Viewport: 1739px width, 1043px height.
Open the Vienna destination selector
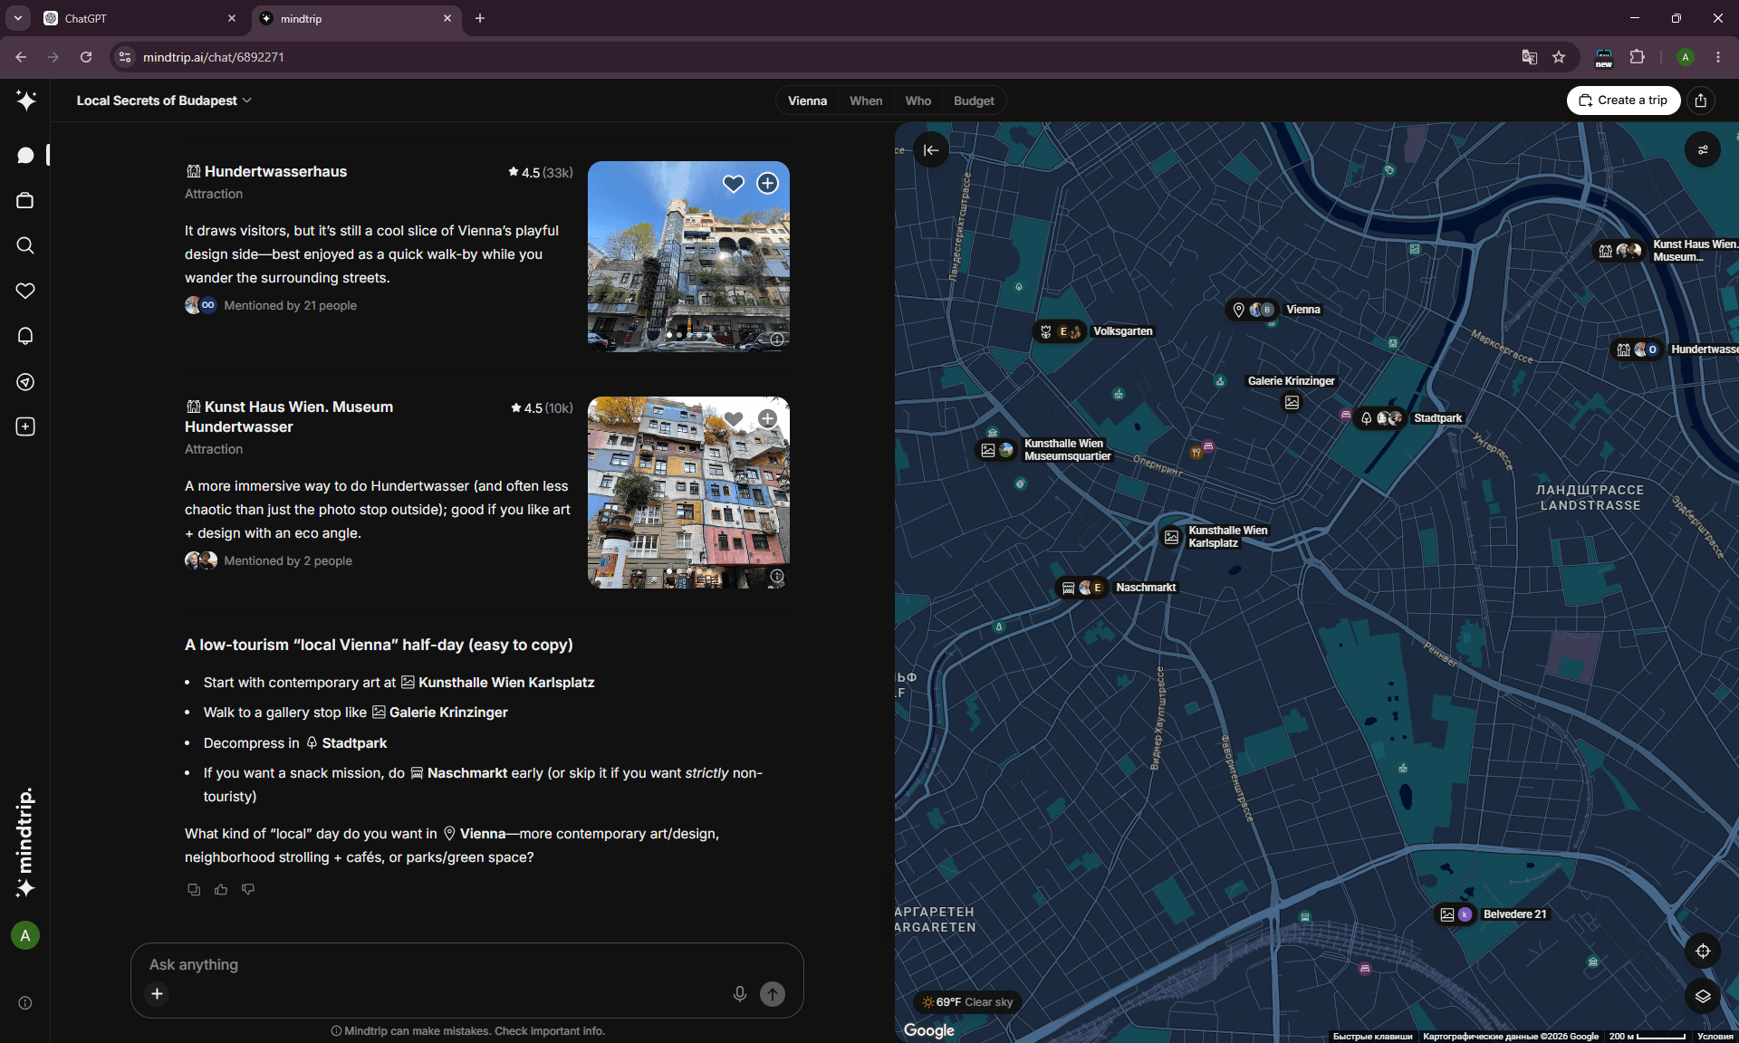(x=807, y=100)
